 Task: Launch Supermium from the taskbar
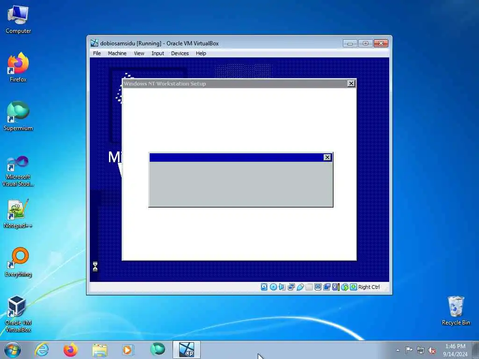tap(158, 350)
